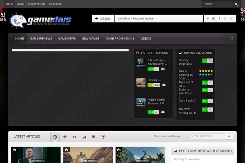Open The Last of Us chart entry

(x=186, y=84)
